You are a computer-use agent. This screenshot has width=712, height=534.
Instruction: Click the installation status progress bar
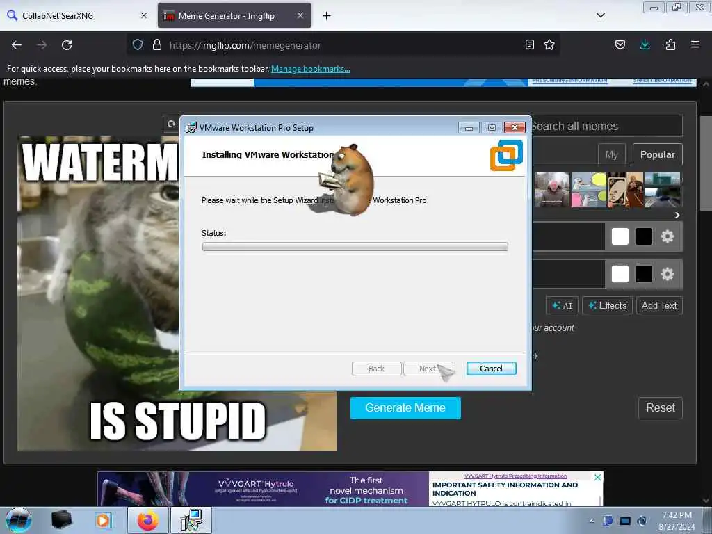355,247
